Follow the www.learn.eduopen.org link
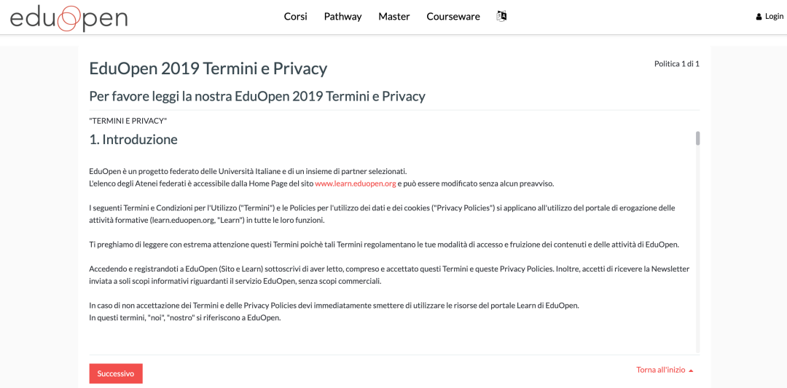The width and height of the screenshot is (787, 388). 356,183
